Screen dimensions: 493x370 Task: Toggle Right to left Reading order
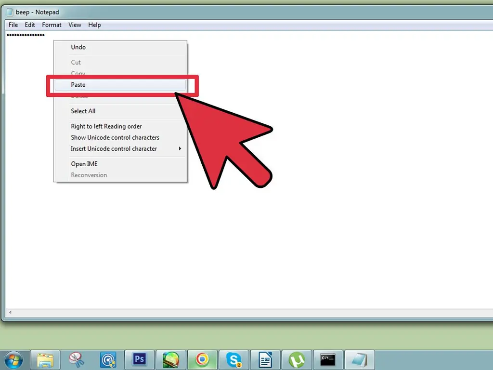click(x=120, y=126)
